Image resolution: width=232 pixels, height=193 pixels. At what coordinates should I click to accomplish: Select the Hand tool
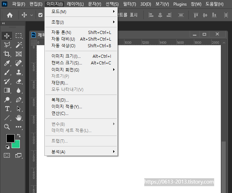(19, 118)
